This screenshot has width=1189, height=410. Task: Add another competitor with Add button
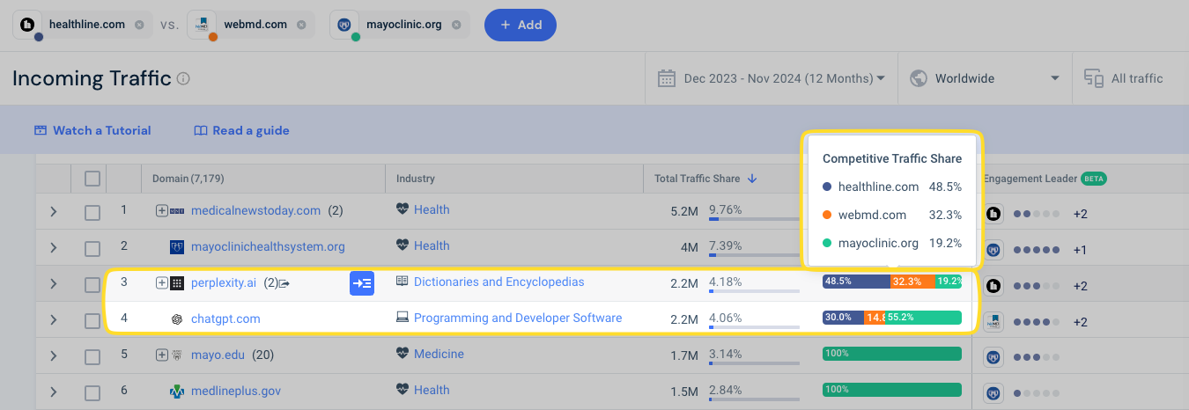coord(521,25)
